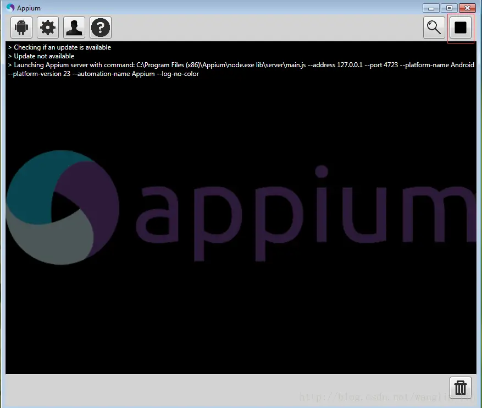Open General Settings gear icon
482x408 pixels.
[x=48, y=28]
